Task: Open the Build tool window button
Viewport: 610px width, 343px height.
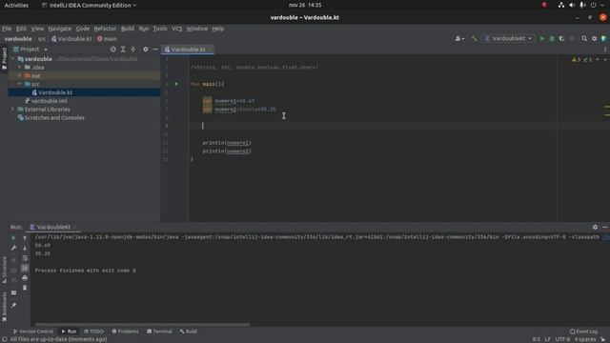Action: [x=189, y=332]
